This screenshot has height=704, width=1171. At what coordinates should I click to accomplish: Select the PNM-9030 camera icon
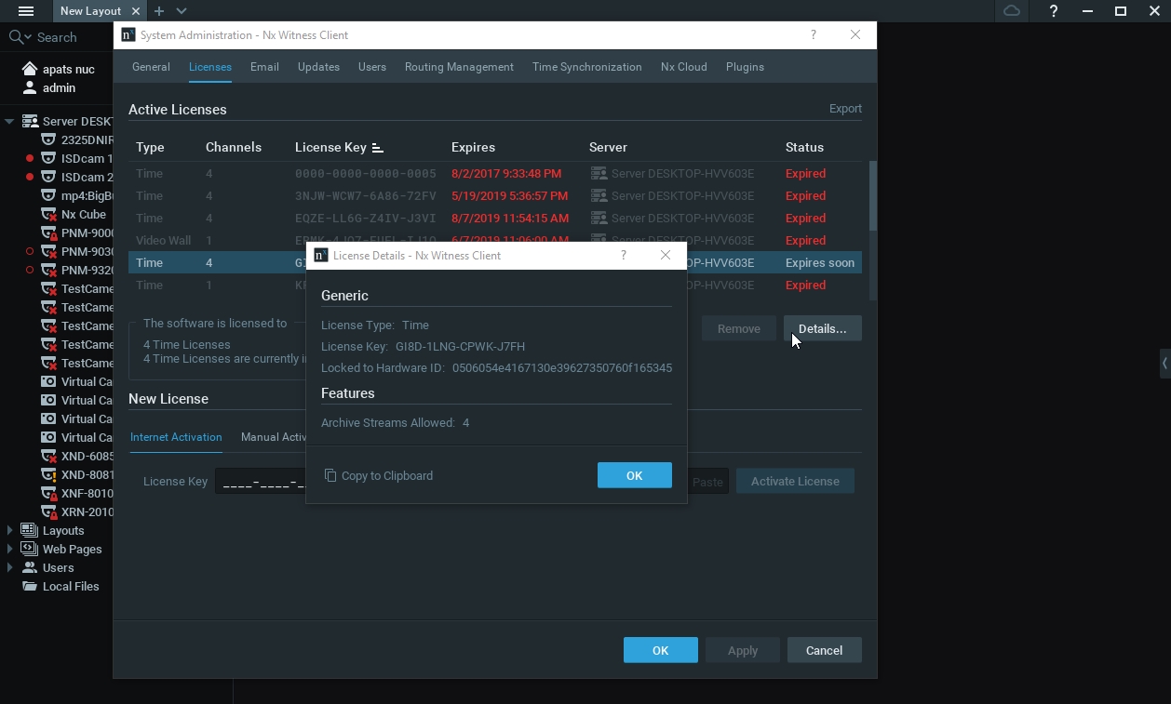[x=48, y=251]
